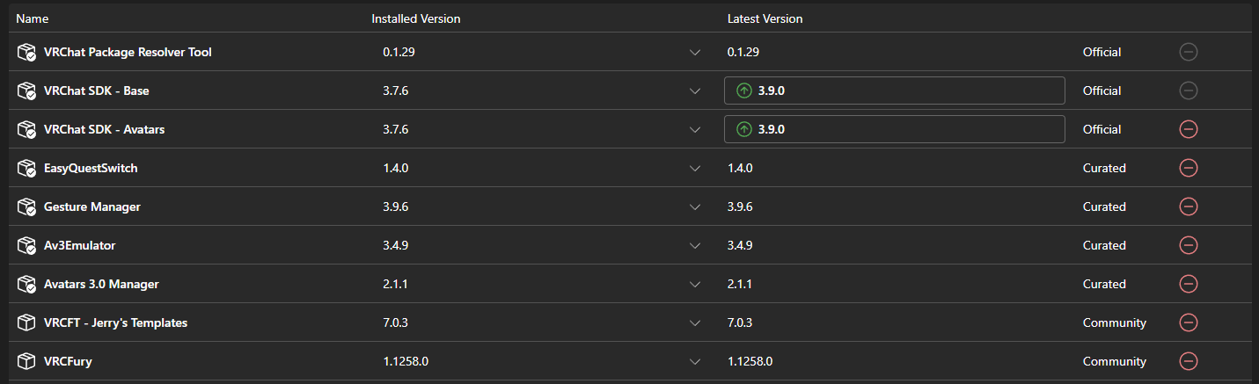
Task: Remove the Gesture Manager package
Action: pos(1188,206)
